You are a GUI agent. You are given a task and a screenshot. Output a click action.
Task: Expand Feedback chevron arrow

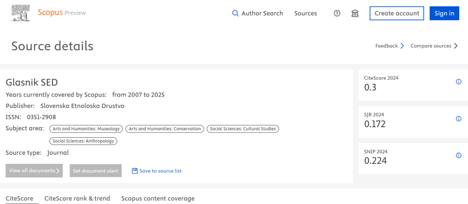point(402,46)
